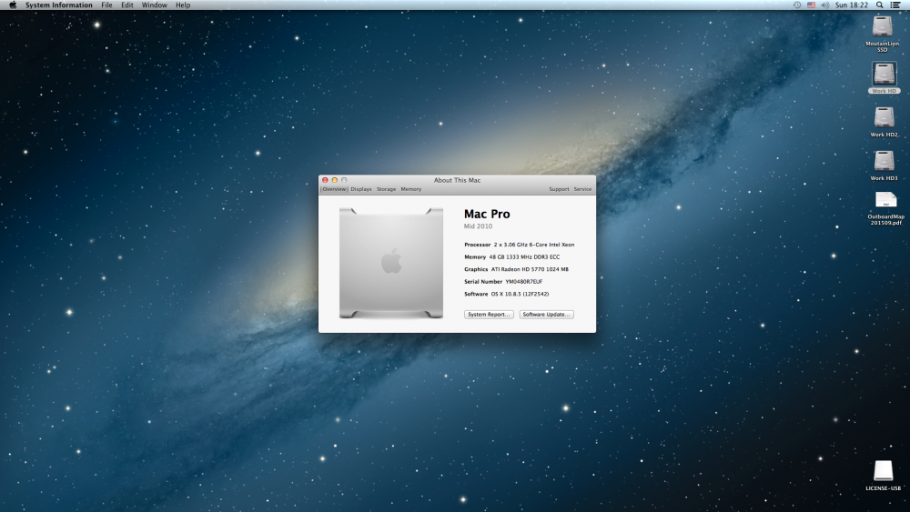
Task: Click the System Report button
Action: (x=489, y=315)
